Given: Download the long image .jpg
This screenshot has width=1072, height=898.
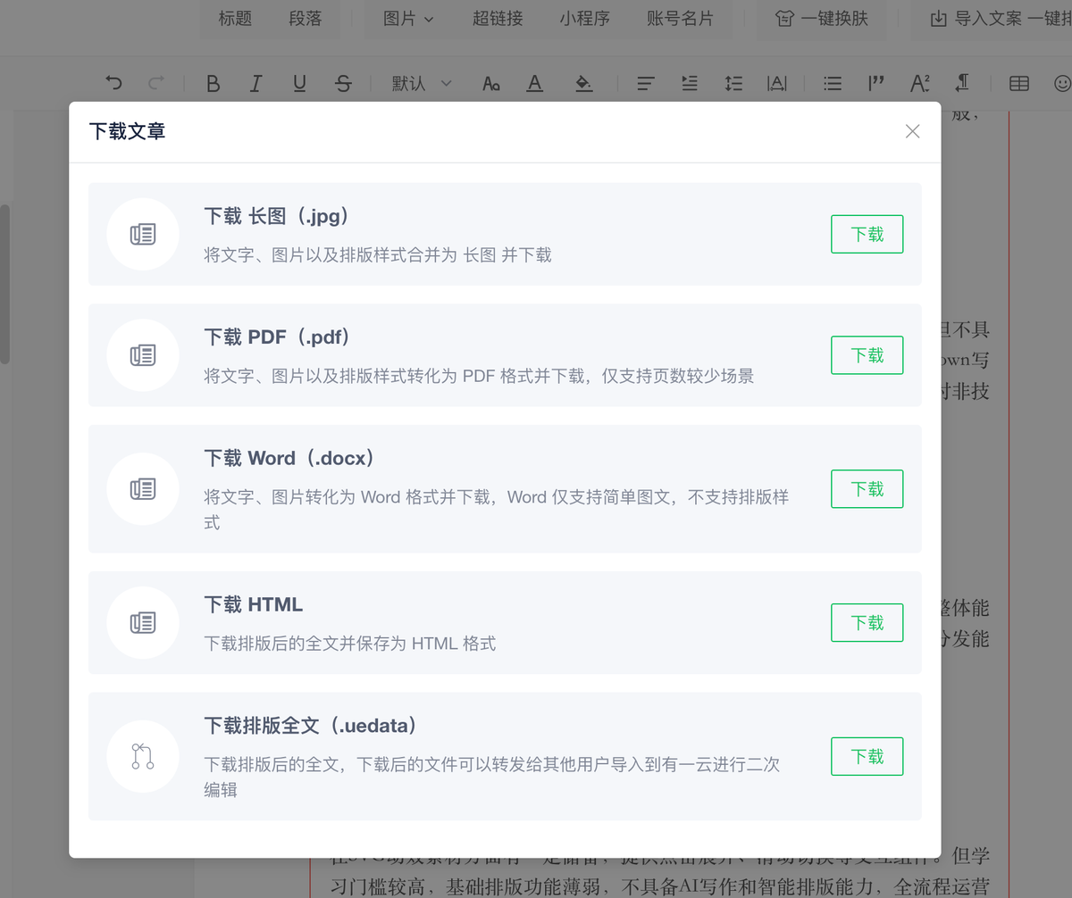Looking at the screenshot, I should (867, 234).
